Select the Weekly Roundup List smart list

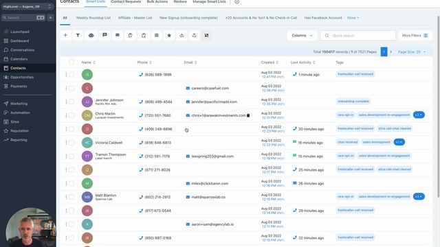(x=93, y=18)
